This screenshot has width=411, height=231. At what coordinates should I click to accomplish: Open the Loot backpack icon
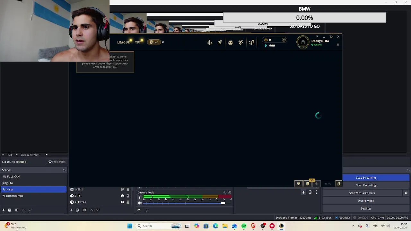tap(230, 42)
